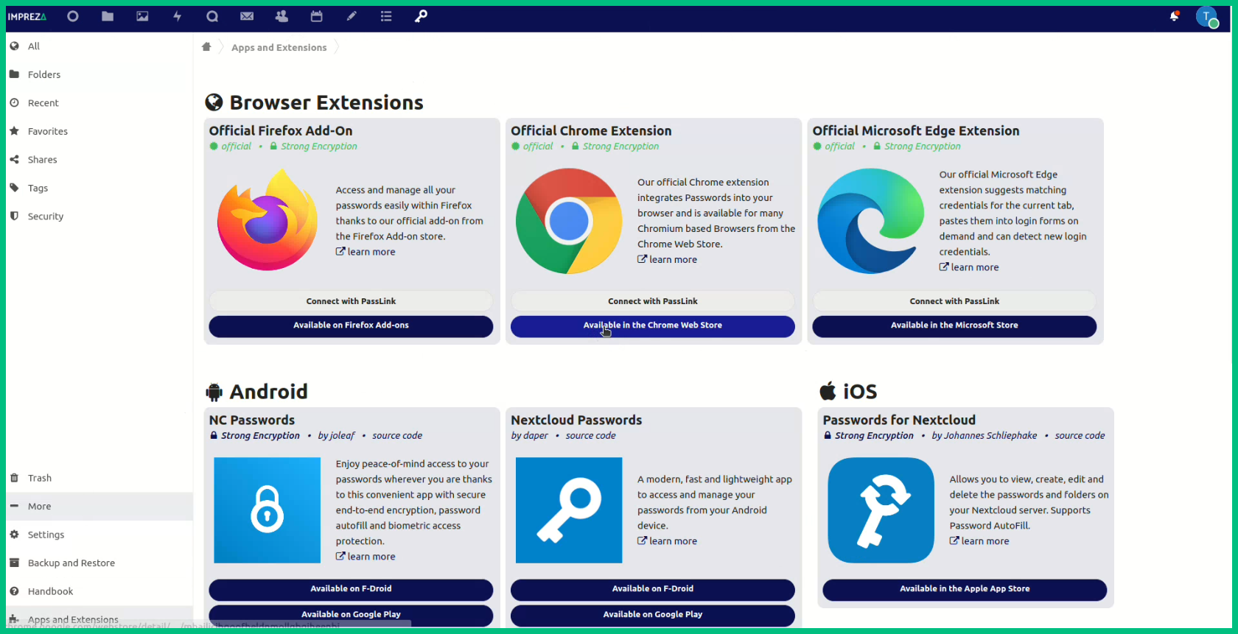Click Connect with PassLink for Firefox

point(351,301)
